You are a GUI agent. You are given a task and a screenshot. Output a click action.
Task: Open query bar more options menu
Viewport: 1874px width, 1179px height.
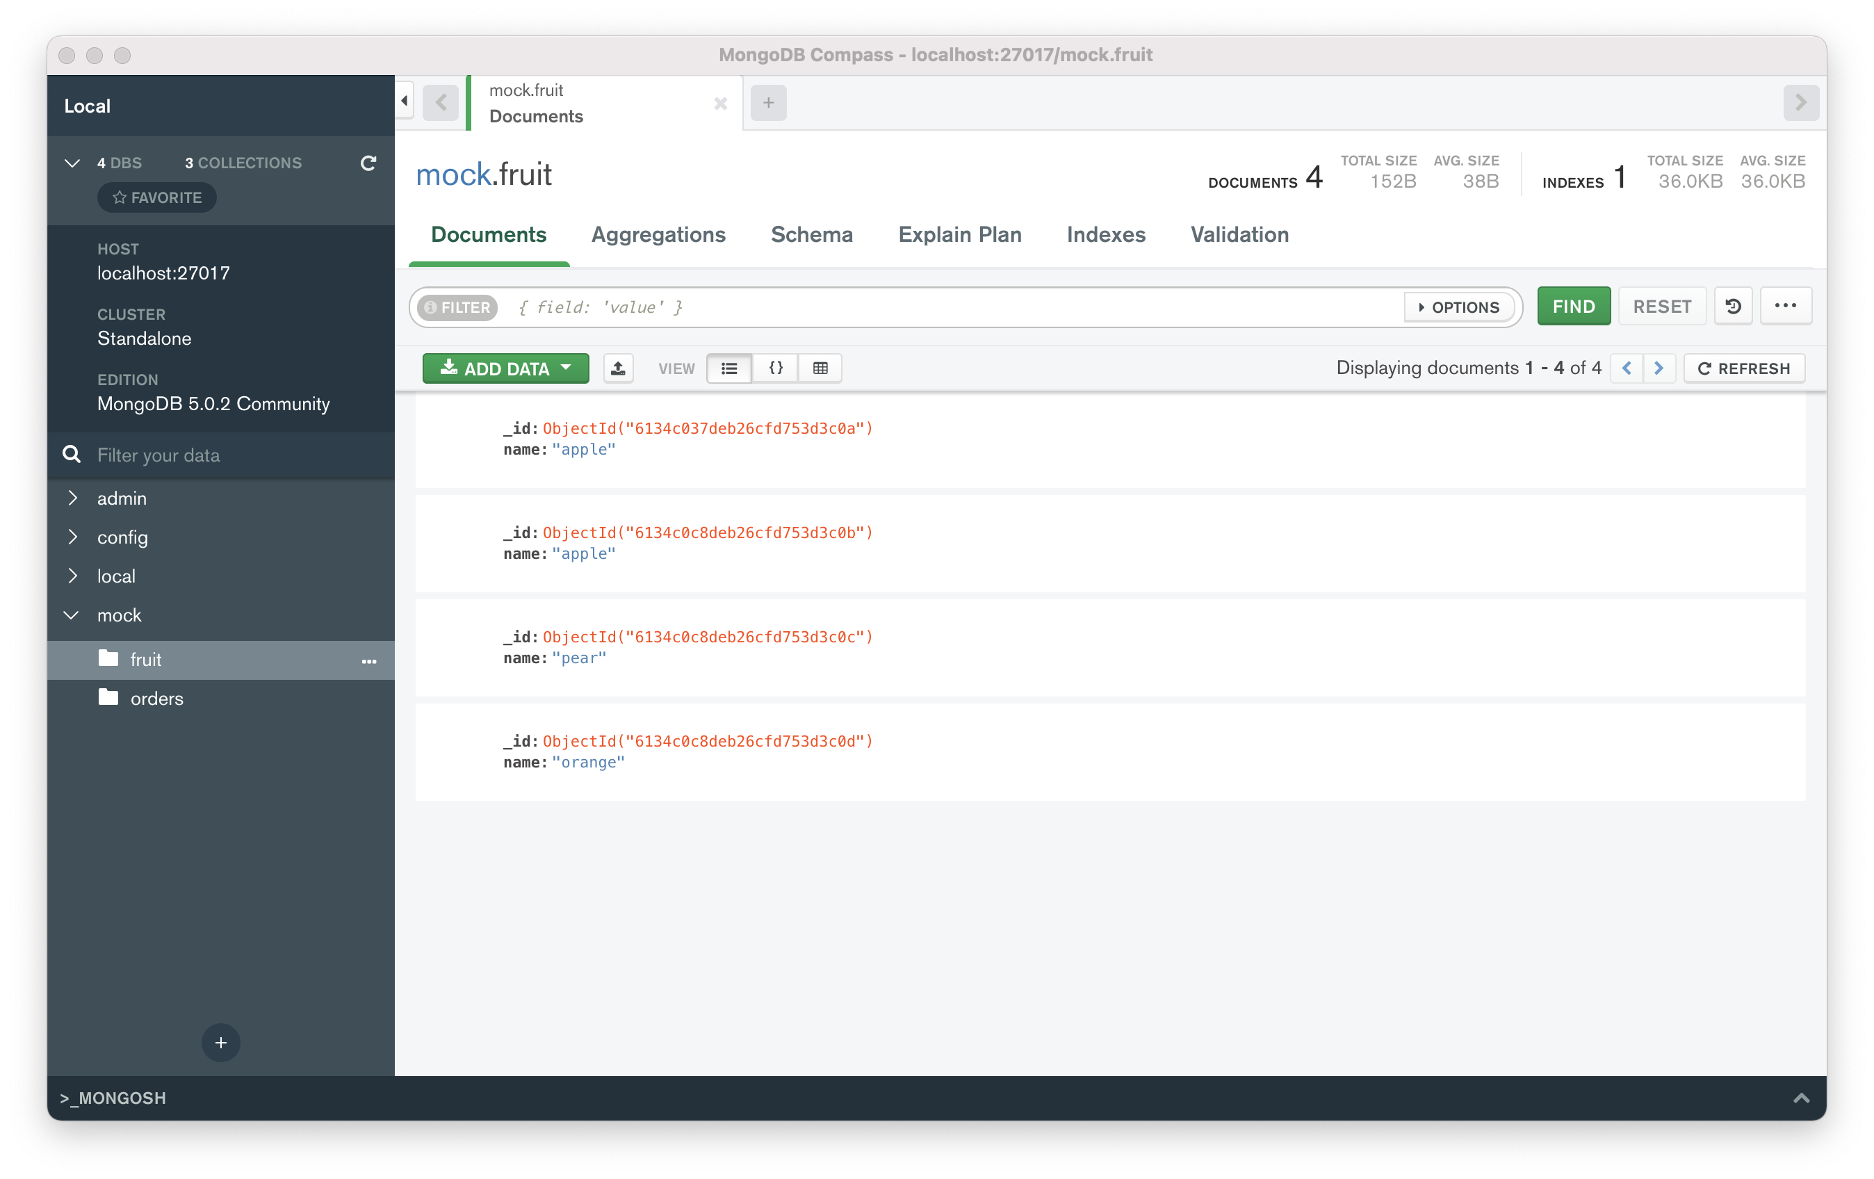pyautogui.click(x=1785, y=306)
